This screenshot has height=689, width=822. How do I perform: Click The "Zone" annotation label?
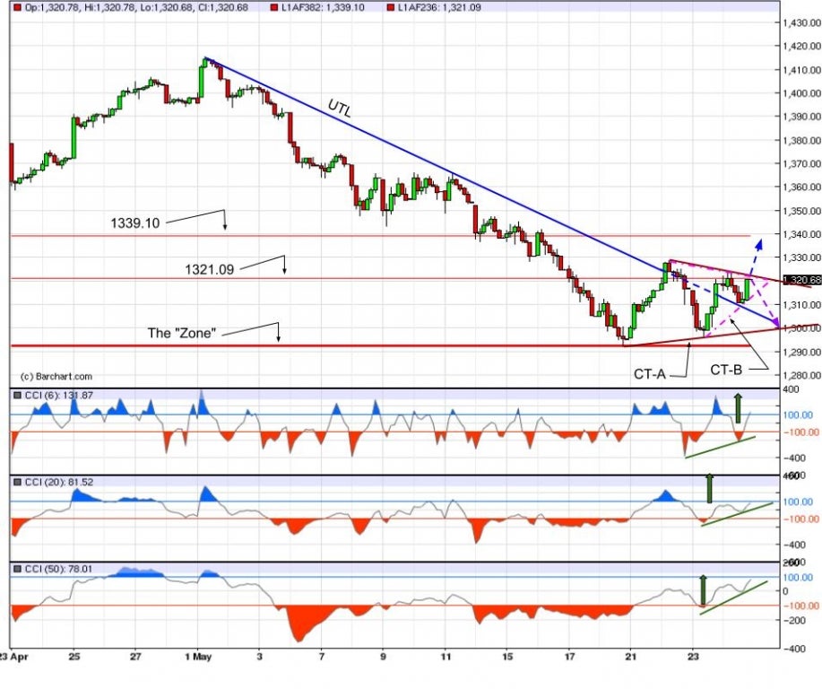182,333
